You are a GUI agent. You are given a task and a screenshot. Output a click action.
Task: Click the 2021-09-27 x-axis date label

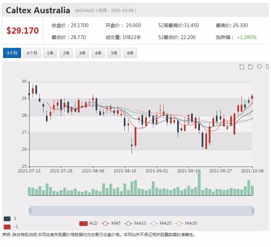click(220, 171)
